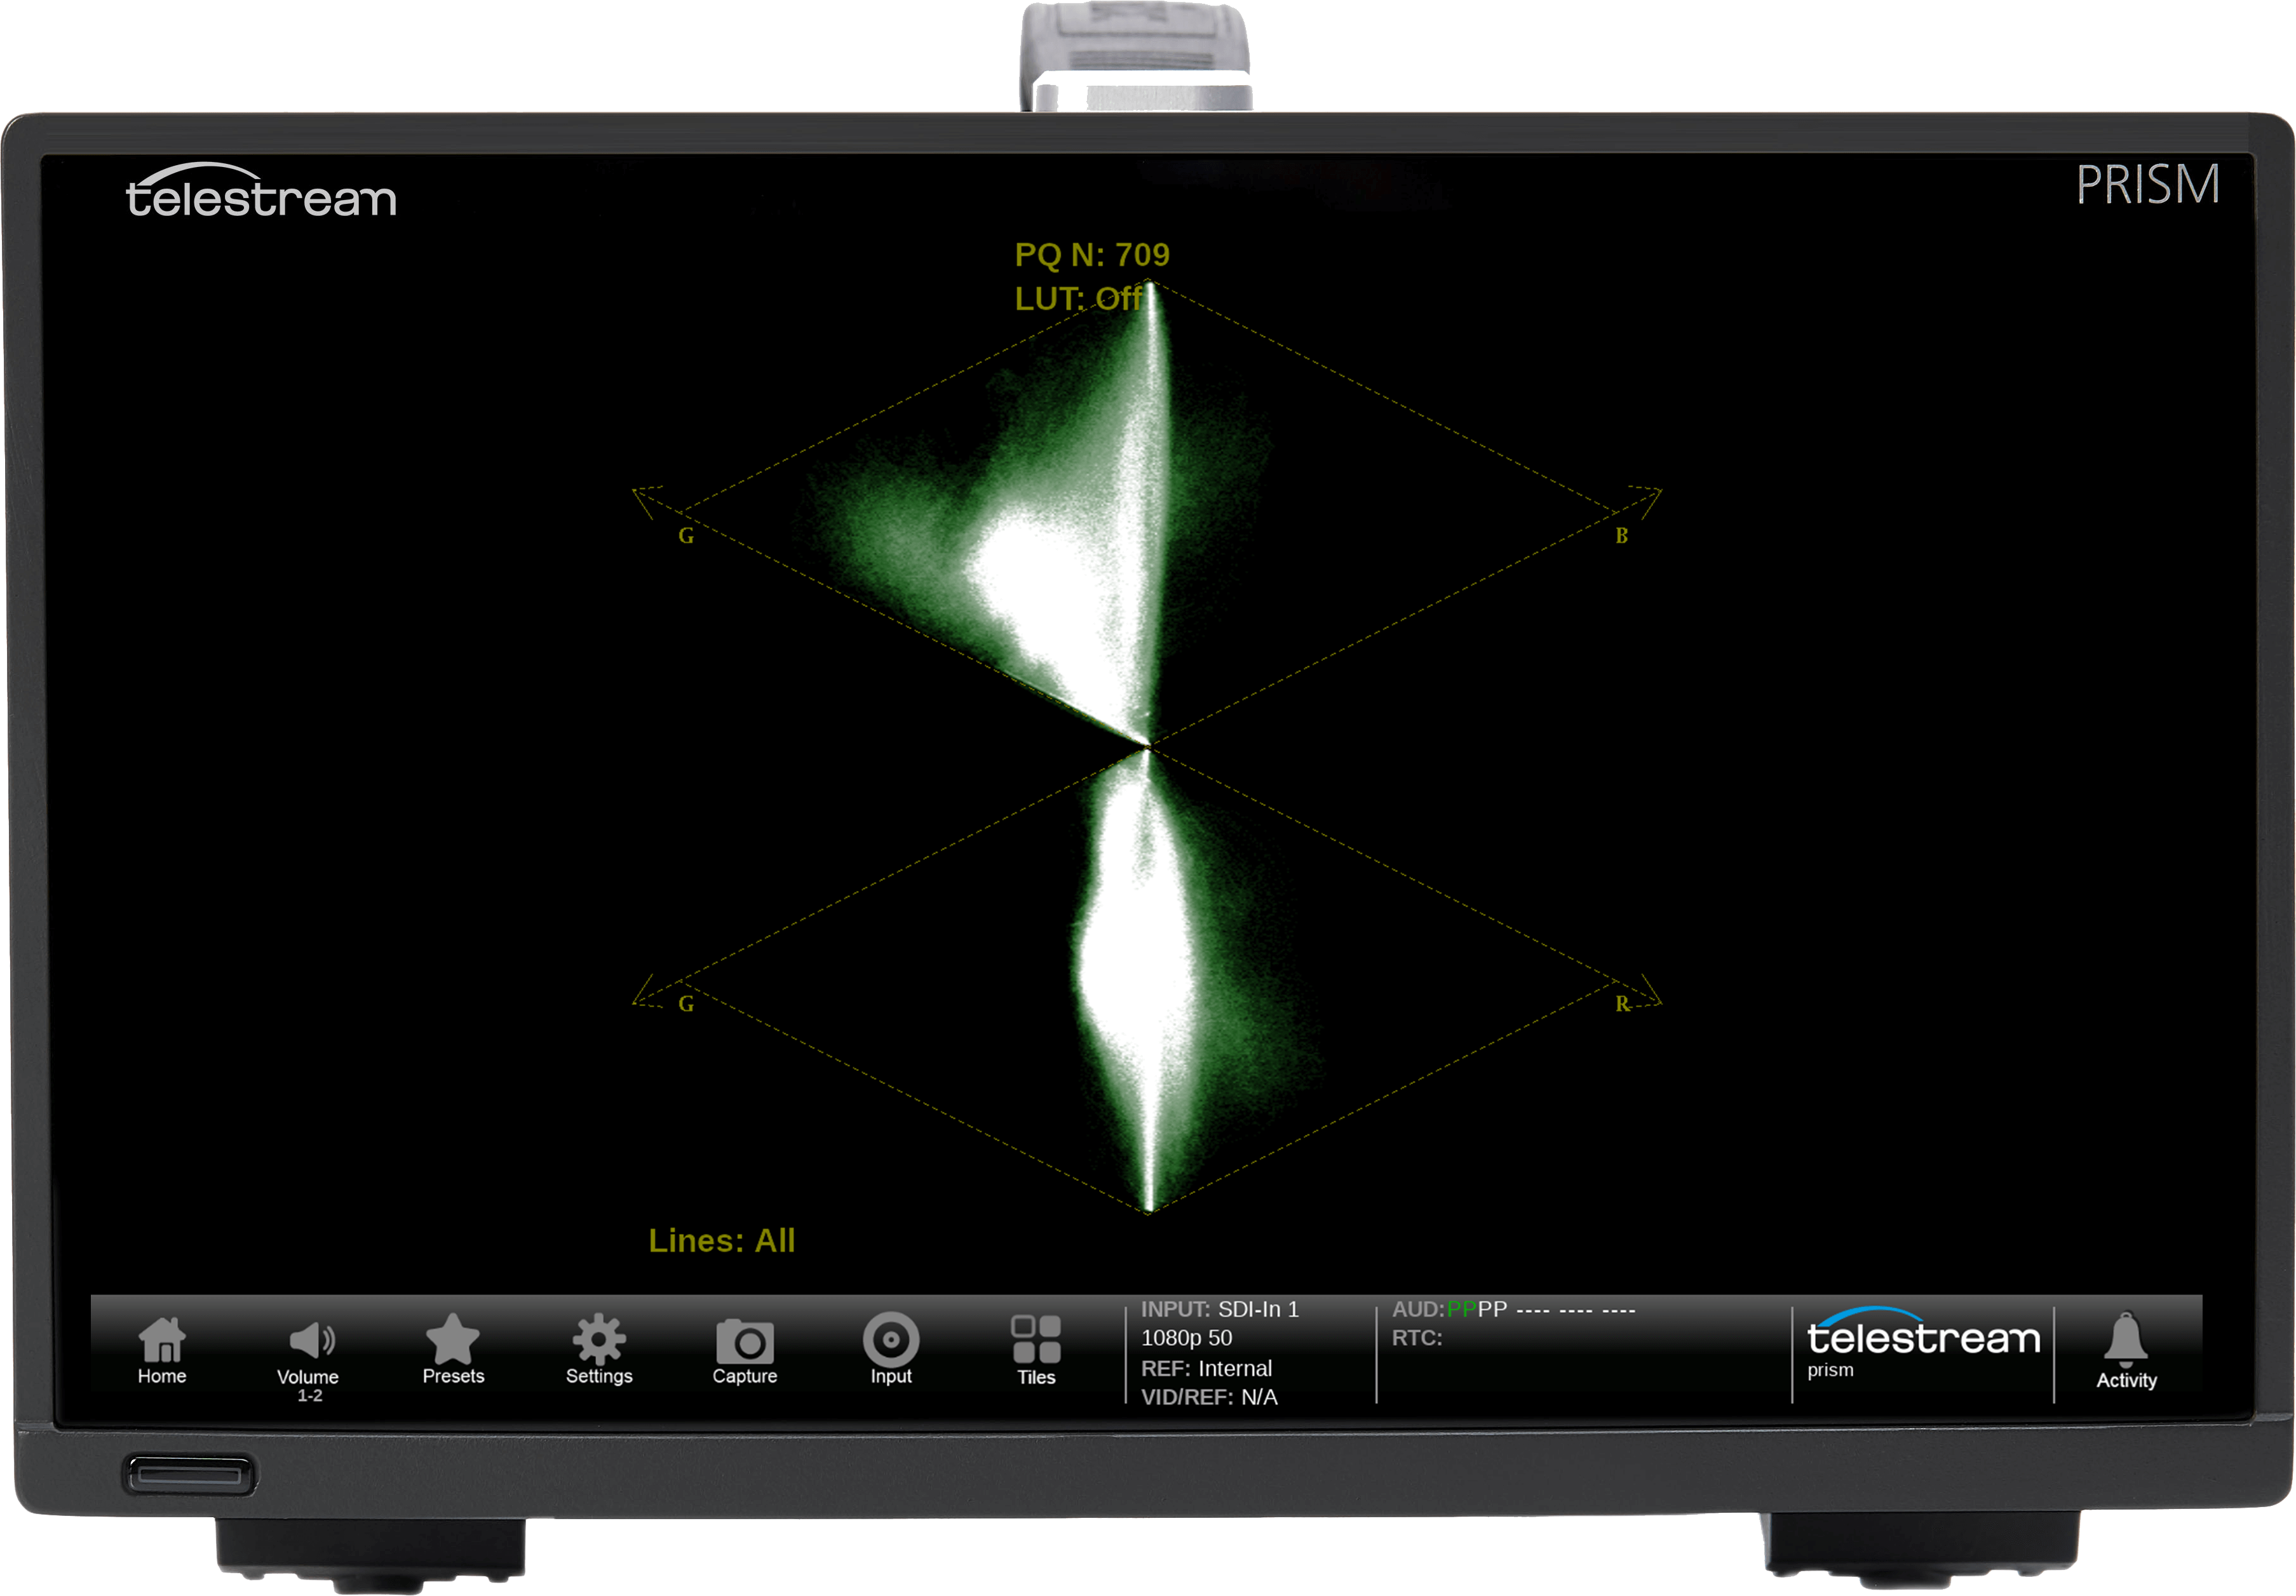Click the '1080p 50' format status
Image resolution: width=2296 pixels, height=1596 pixels.
point(1187,1338)
